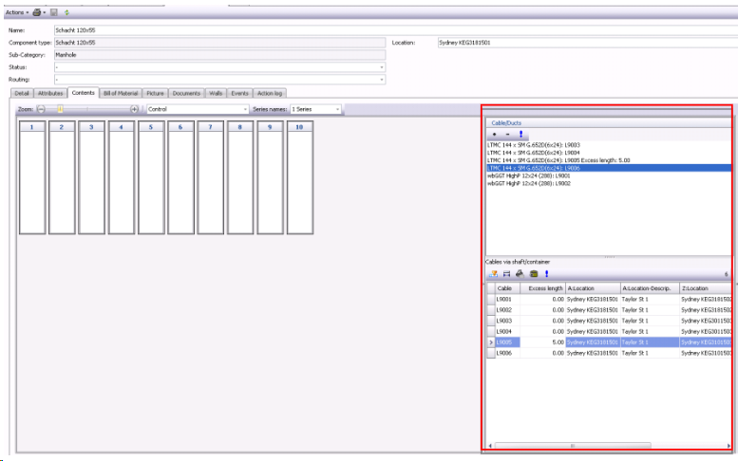The height and width of the screenshot is (461, 738).
Task: Select LTMC cable L9004 in list
Action: (534, 153)
